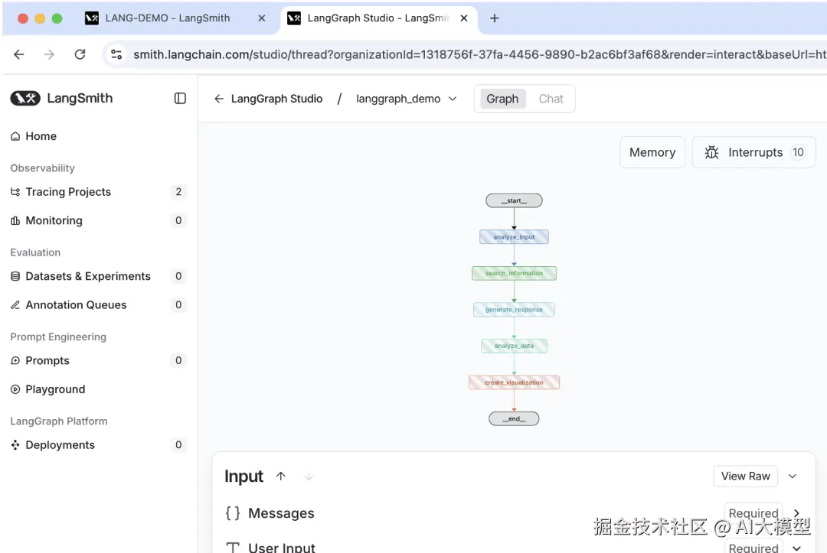The image size is (827, 553).
Task: Click the Interrupts bug icon
Action: tap(711, 152)
